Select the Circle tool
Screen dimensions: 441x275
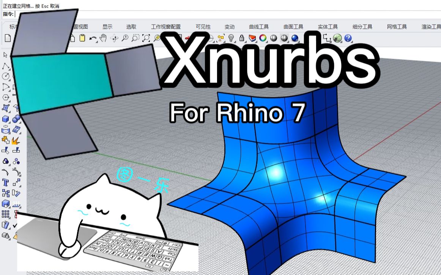(5, 77)
